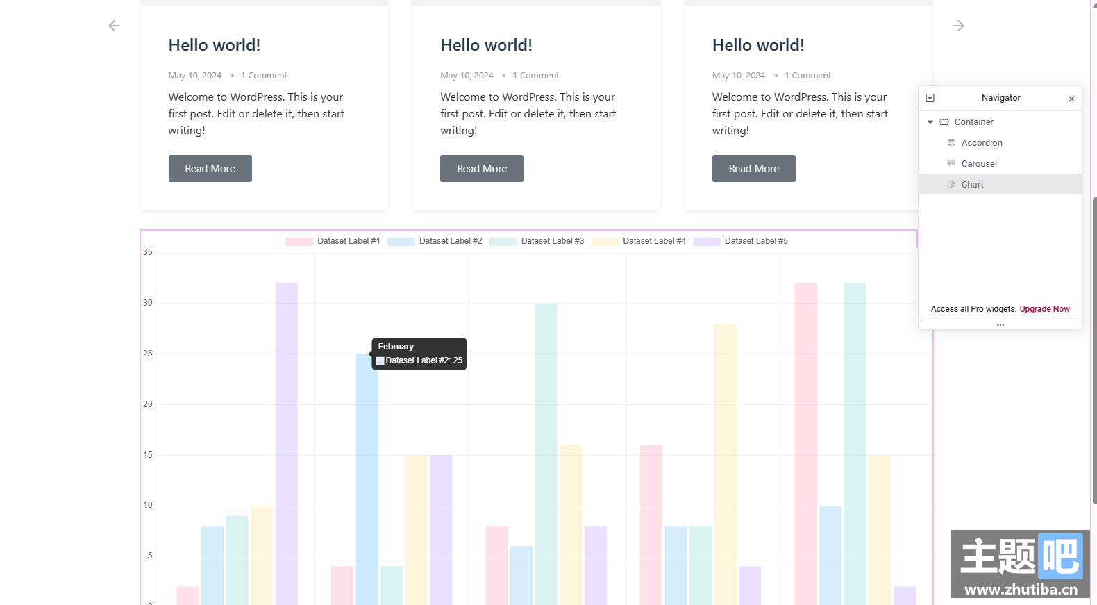
Task: Click the next carousel arrow
Action: click(958, 26)
